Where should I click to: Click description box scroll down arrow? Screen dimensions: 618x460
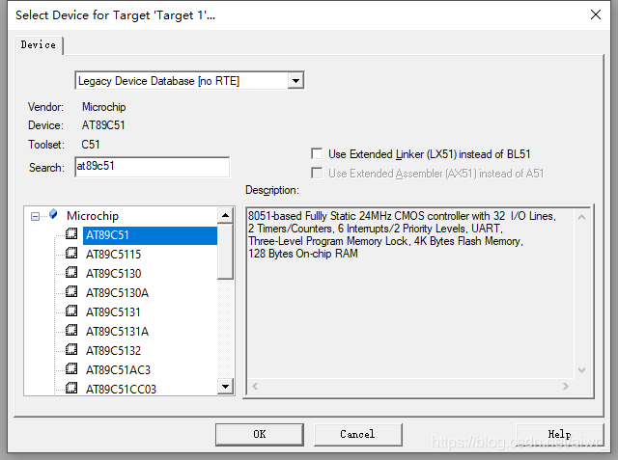[x=581, y=370]
